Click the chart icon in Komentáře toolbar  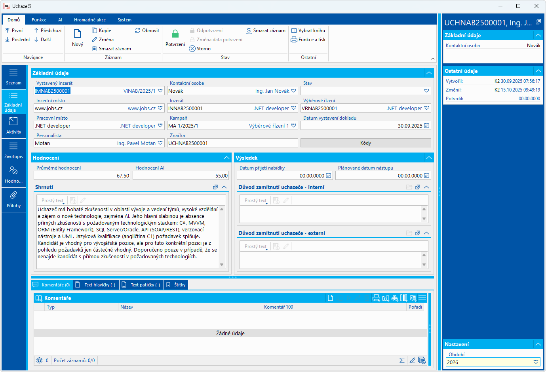(386, 298)
